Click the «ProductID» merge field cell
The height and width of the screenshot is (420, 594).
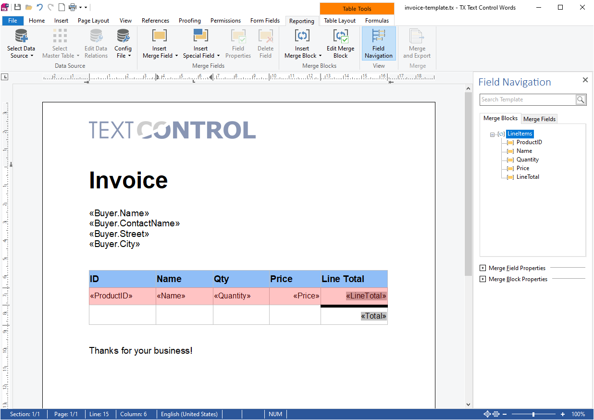pos(111,296)
